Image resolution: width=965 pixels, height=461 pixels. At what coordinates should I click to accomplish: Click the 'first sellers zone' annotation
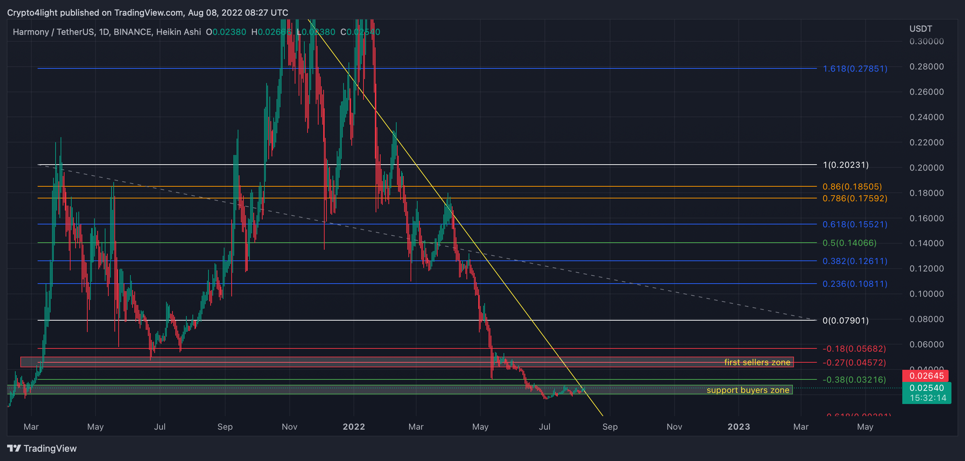click(757, 362)
